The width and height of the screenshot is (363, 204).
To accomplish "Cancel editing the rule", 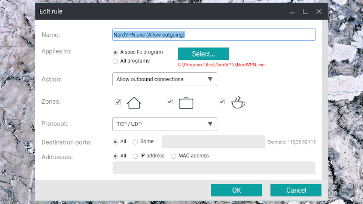I will 296,190.
